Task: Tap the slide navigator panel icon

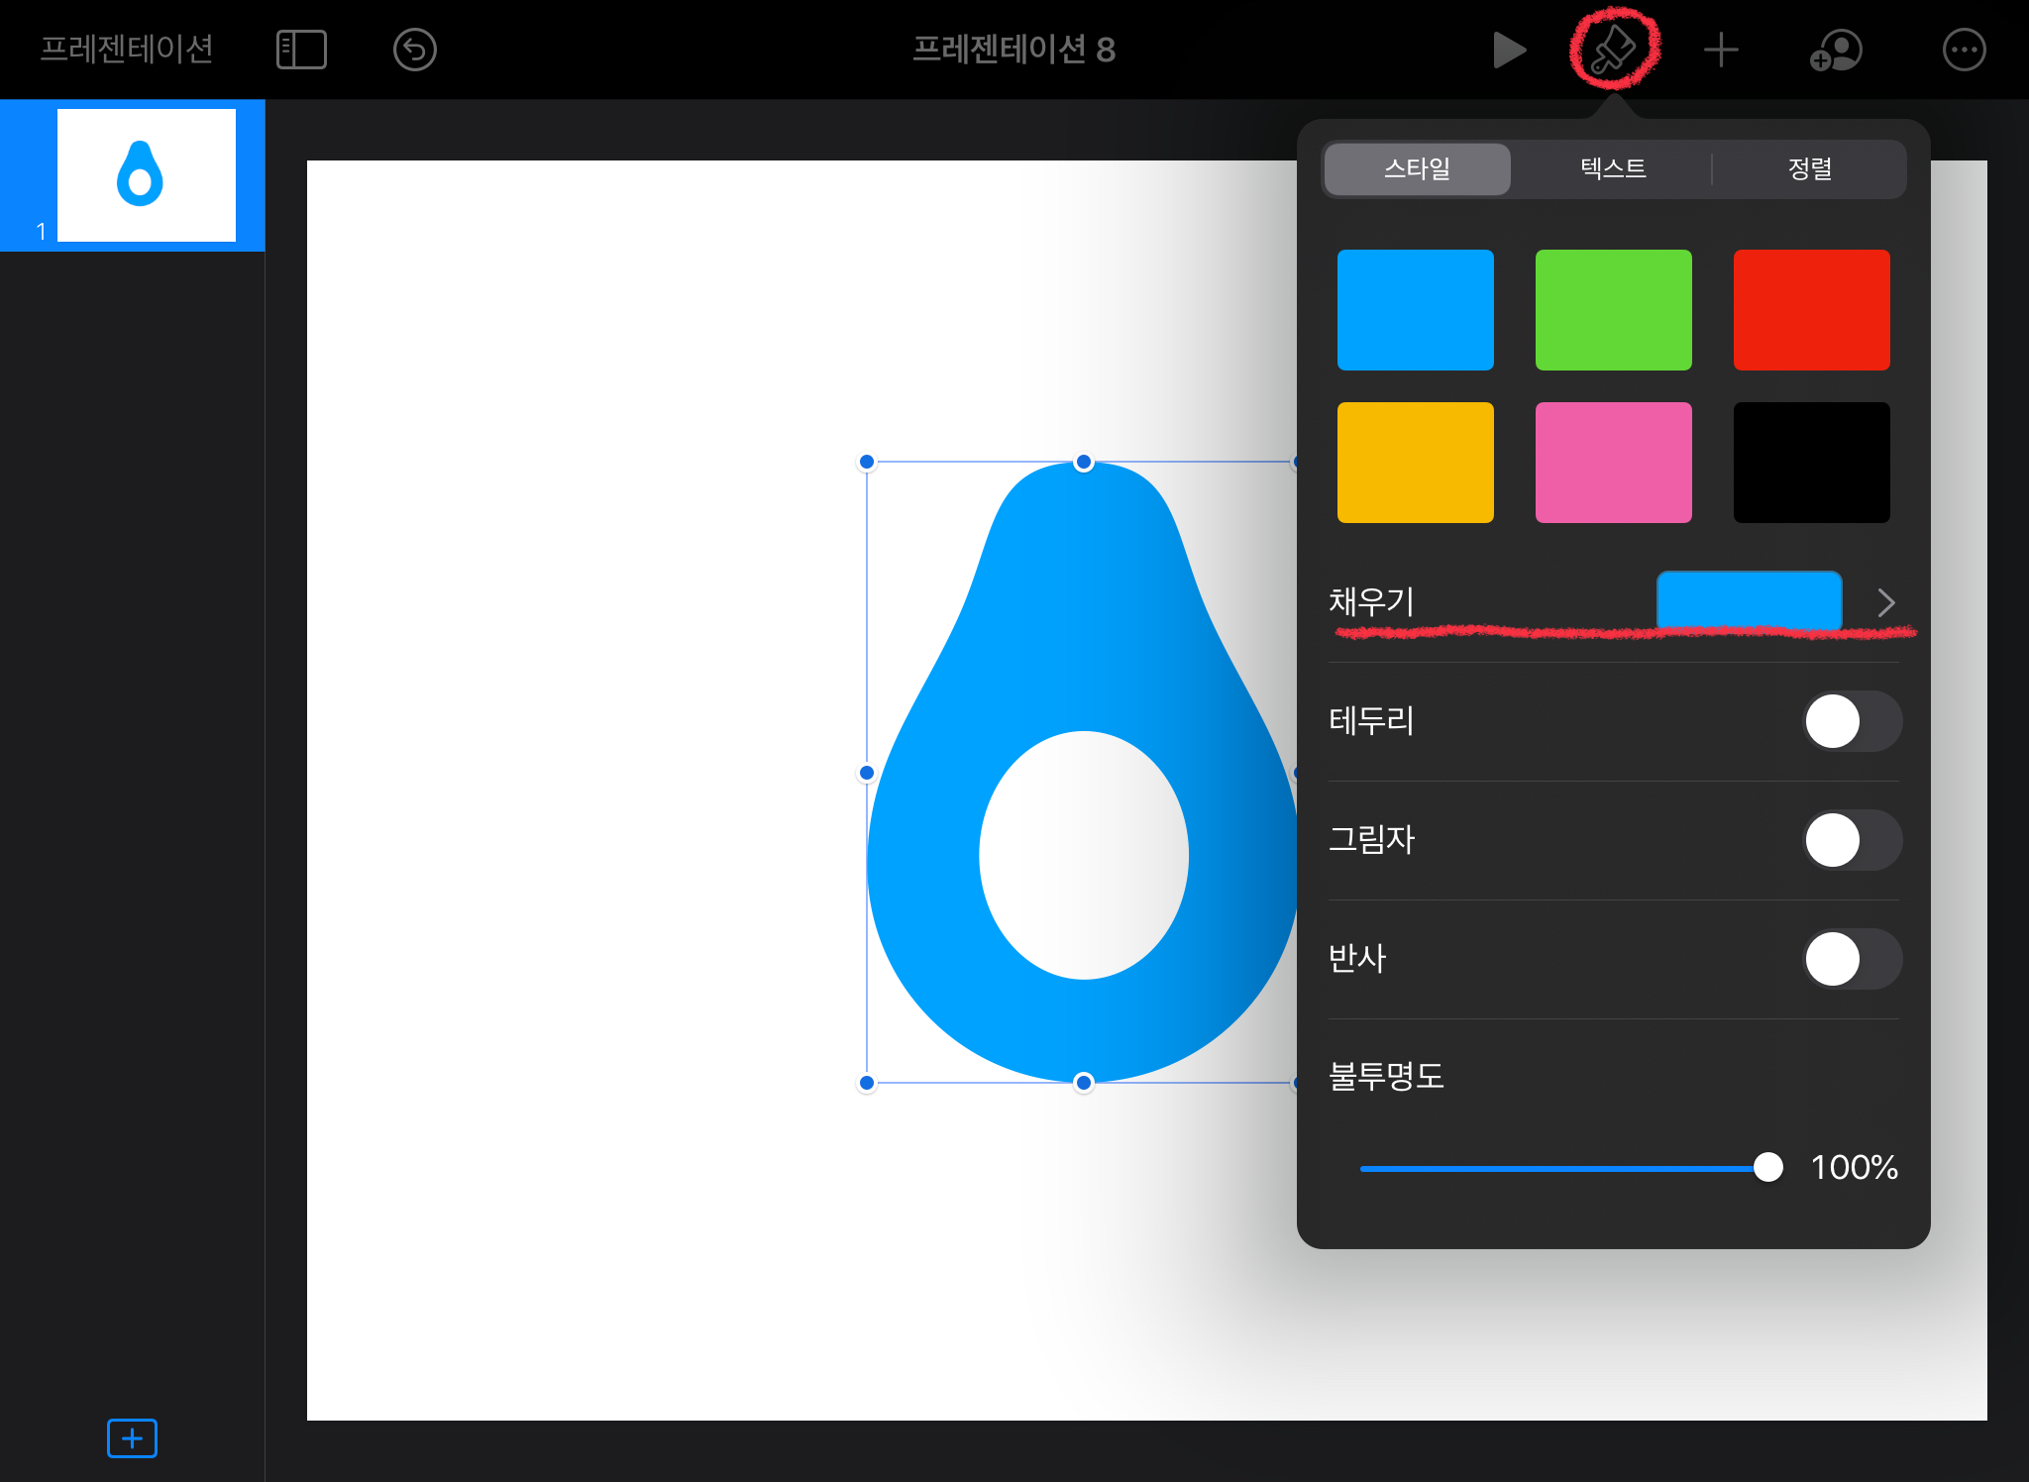Action: click(x=301, y=50)
